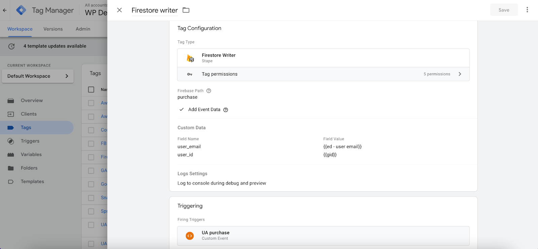This screenshot has height=249, width=538.
Task: Click the Firebase Path value purchase
Action: [x=188, y=97]
